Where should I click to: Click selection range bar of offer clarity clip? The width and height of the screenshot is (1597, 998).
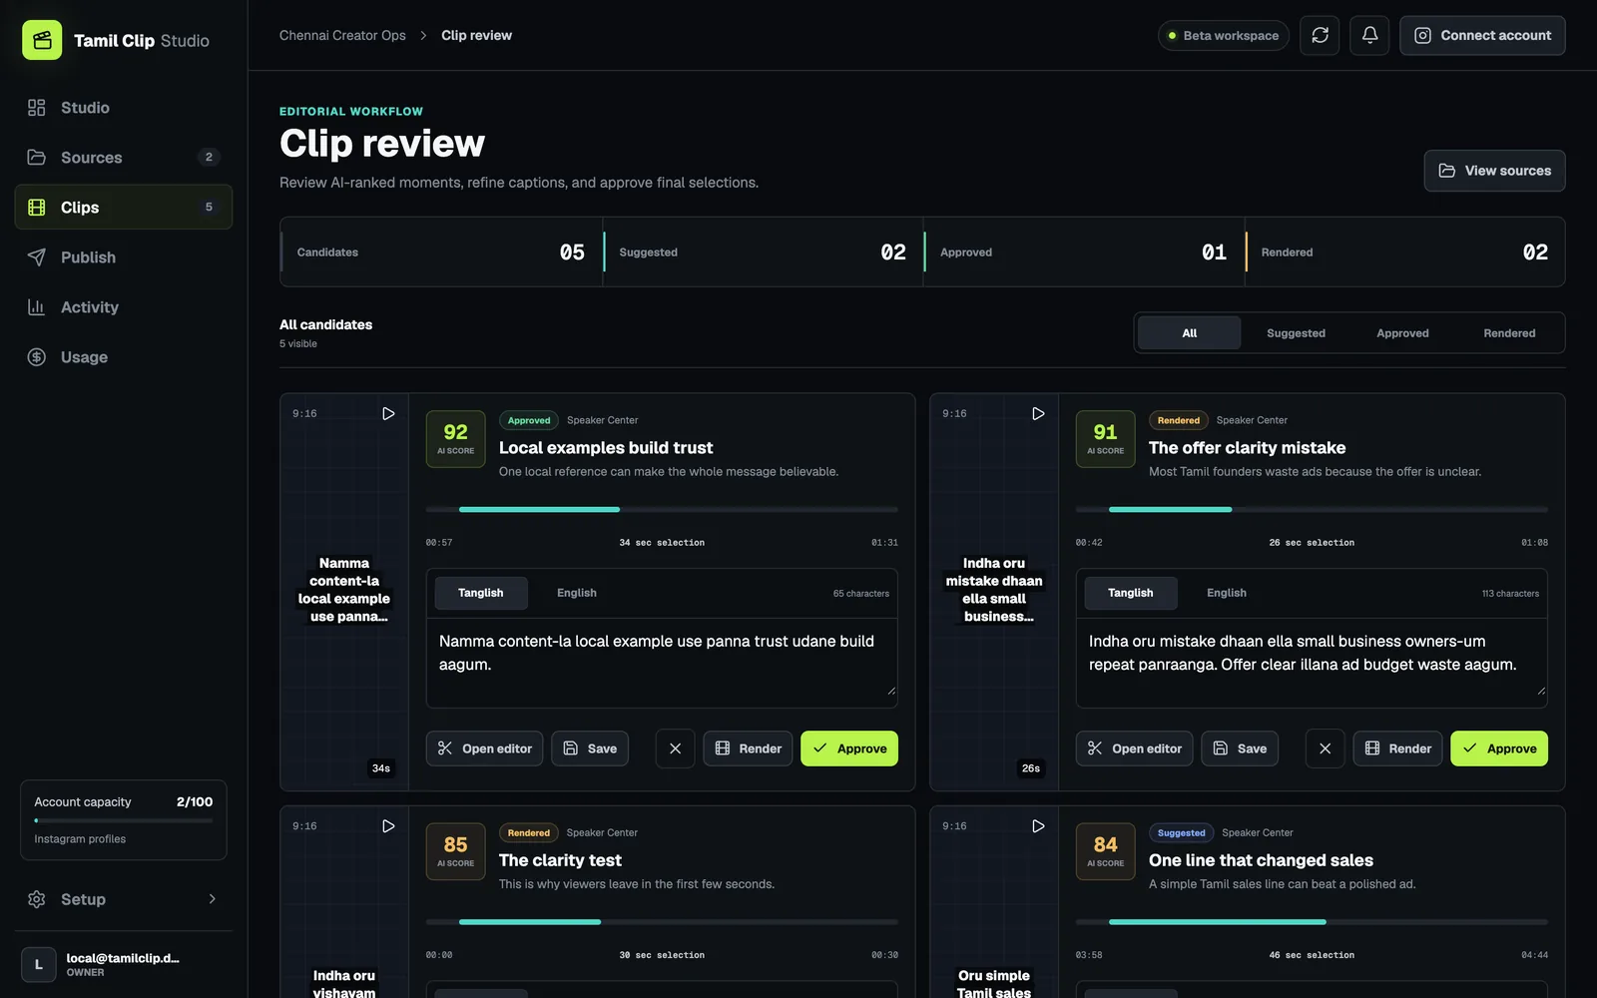[1312, 509]
